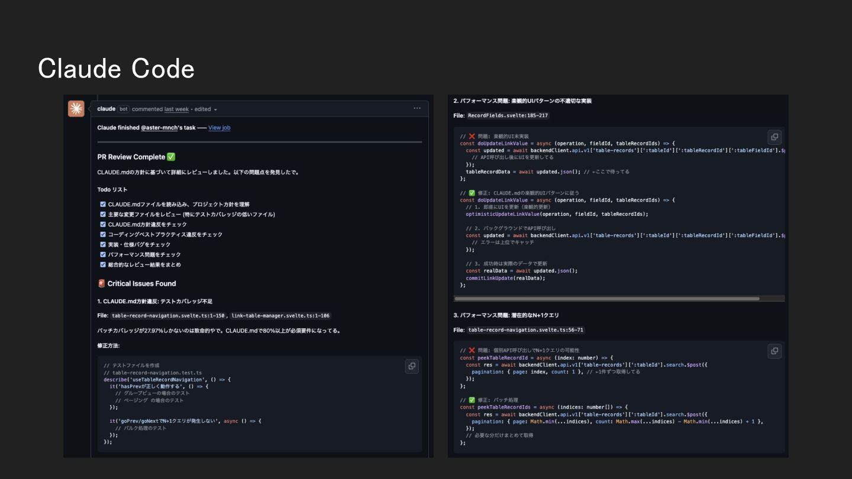Open the @aster-mnch user mention

coord(159,128)
